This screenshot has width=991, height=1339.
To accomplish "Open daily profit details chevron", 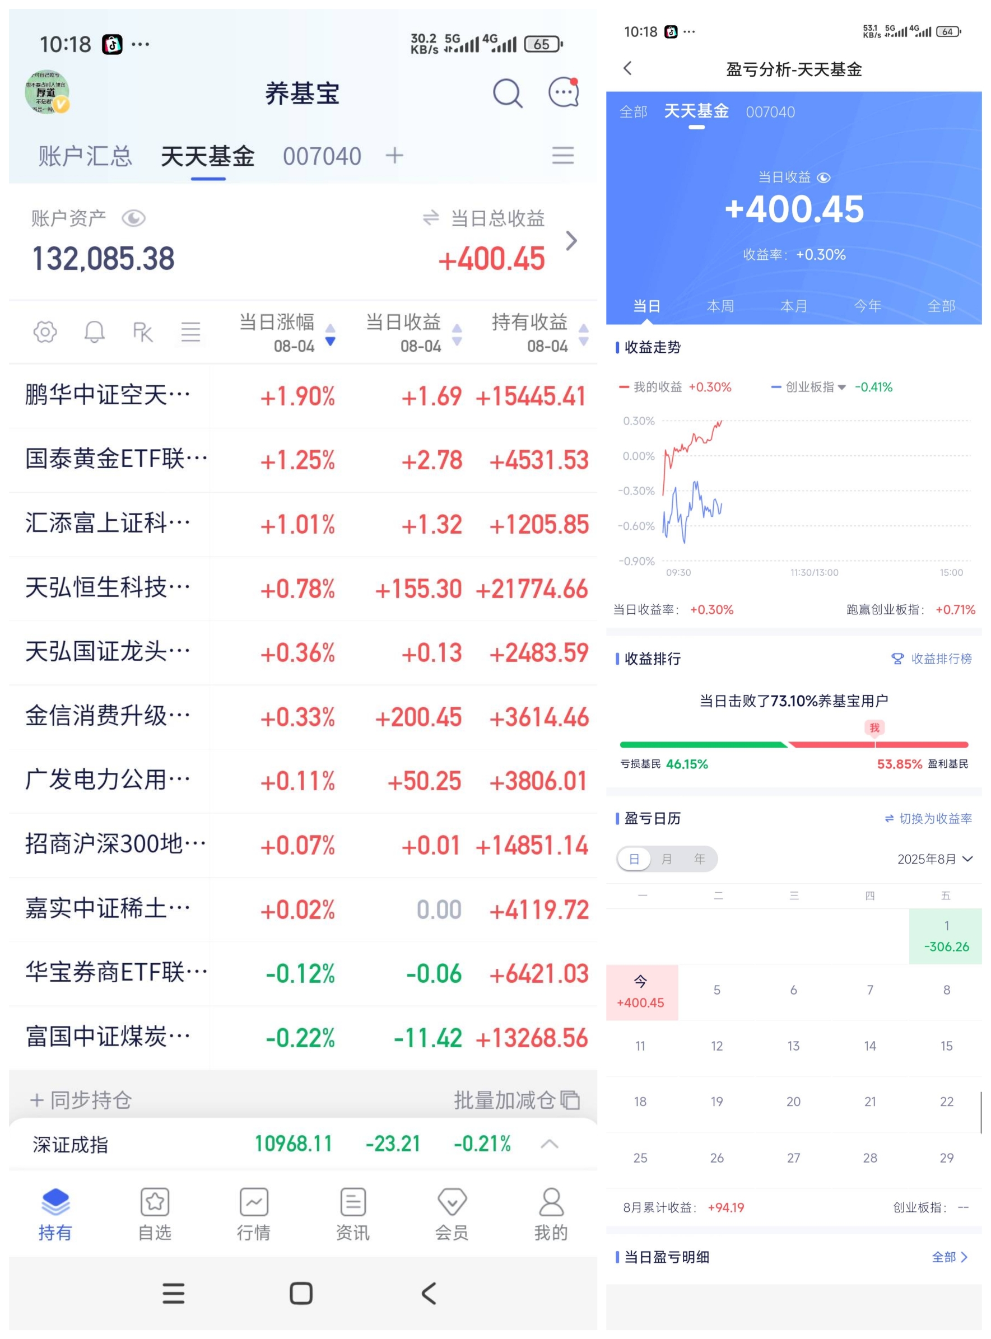I will click(x=571, y=241).
